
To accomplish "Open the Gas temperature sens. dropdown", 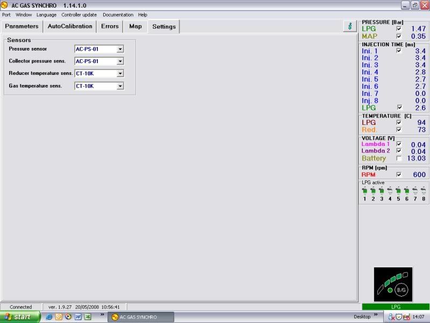I will coord(120,86).
